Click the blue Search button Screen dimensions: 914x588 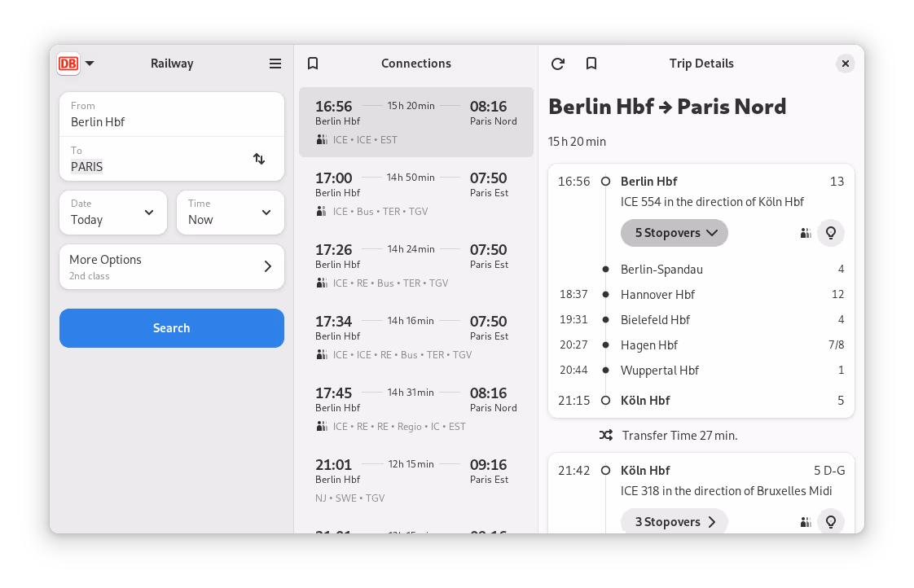click(172, 328)
